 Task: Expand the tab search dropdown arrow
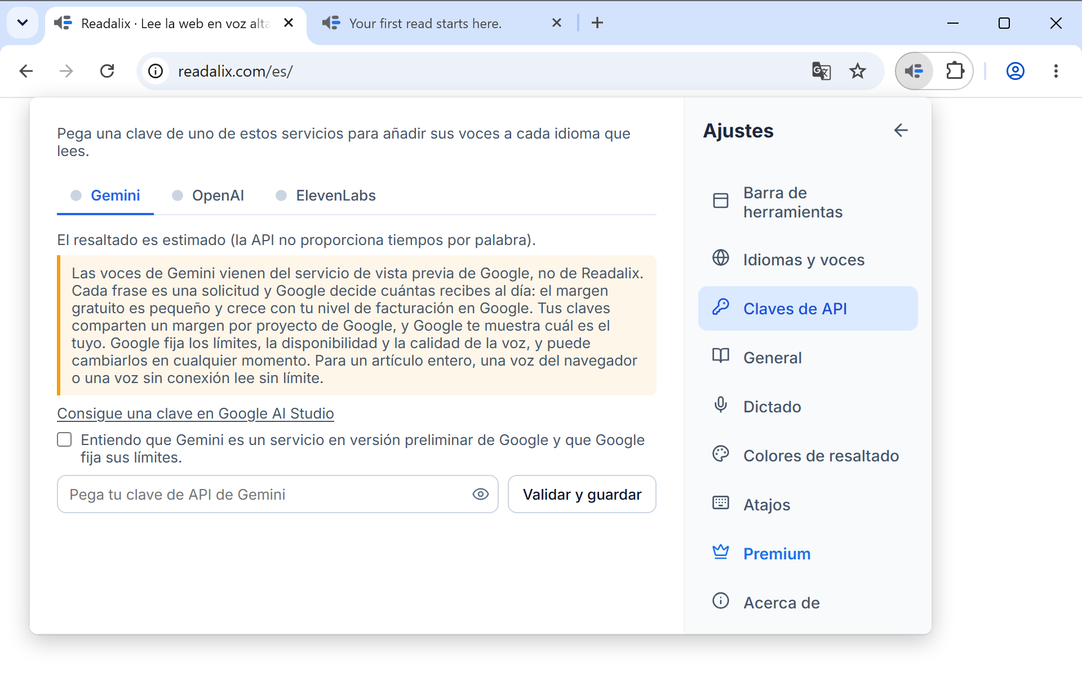click(23, 23)
